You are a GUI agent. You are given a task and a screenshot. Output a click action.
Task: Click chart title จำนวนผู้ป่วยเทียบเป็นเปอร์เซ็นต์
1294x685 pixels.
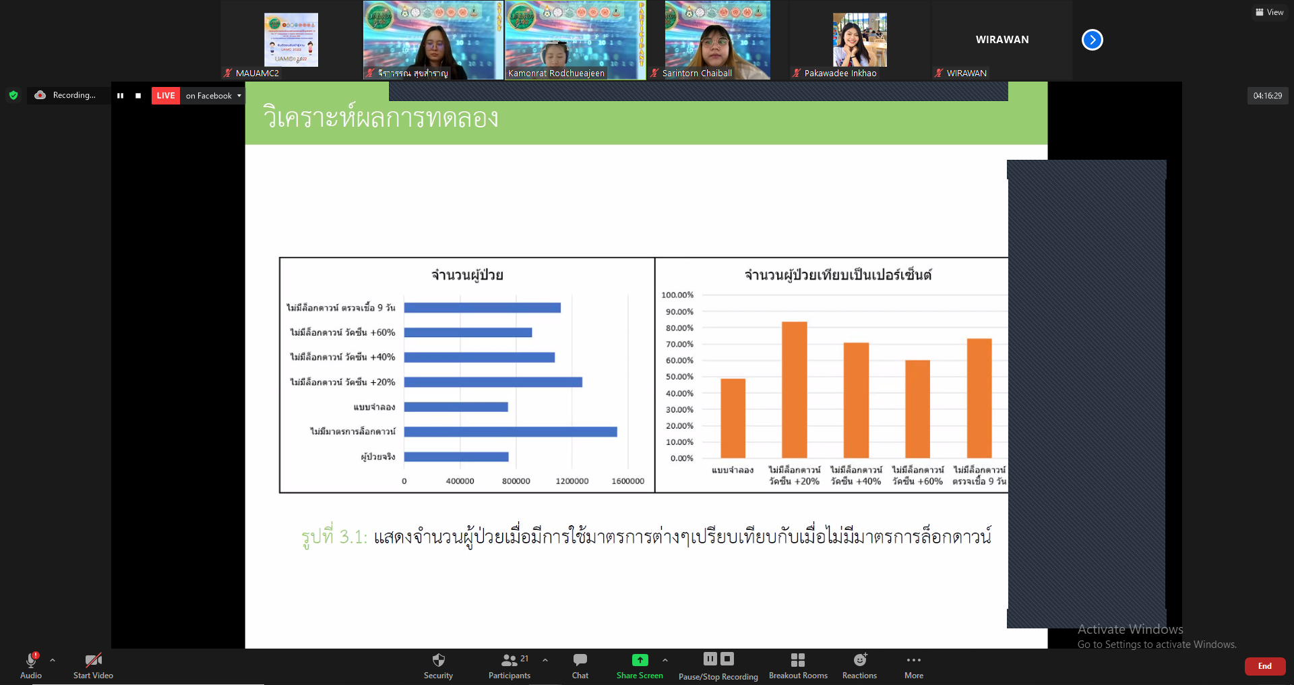(838, 275)
